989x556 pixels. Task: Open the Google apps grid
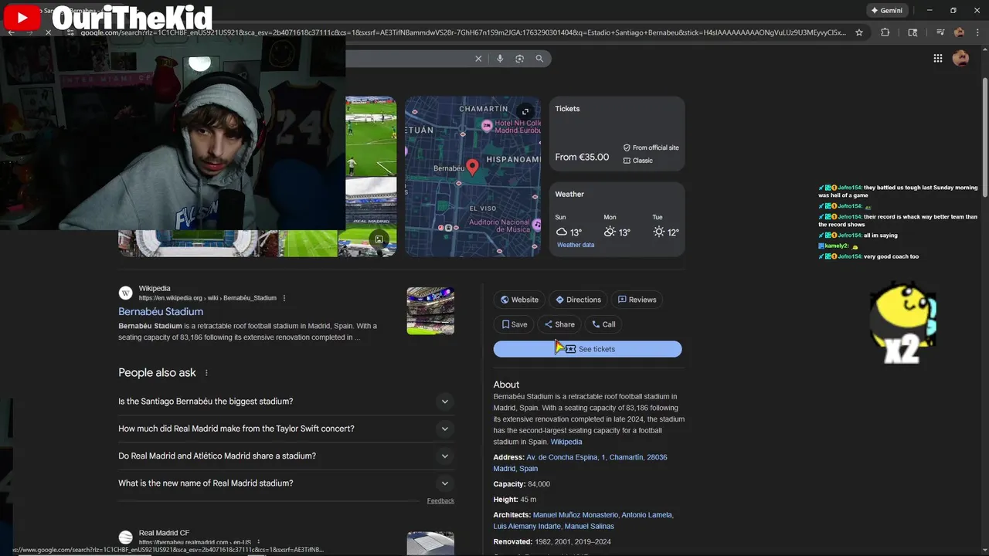click(937, 58)
